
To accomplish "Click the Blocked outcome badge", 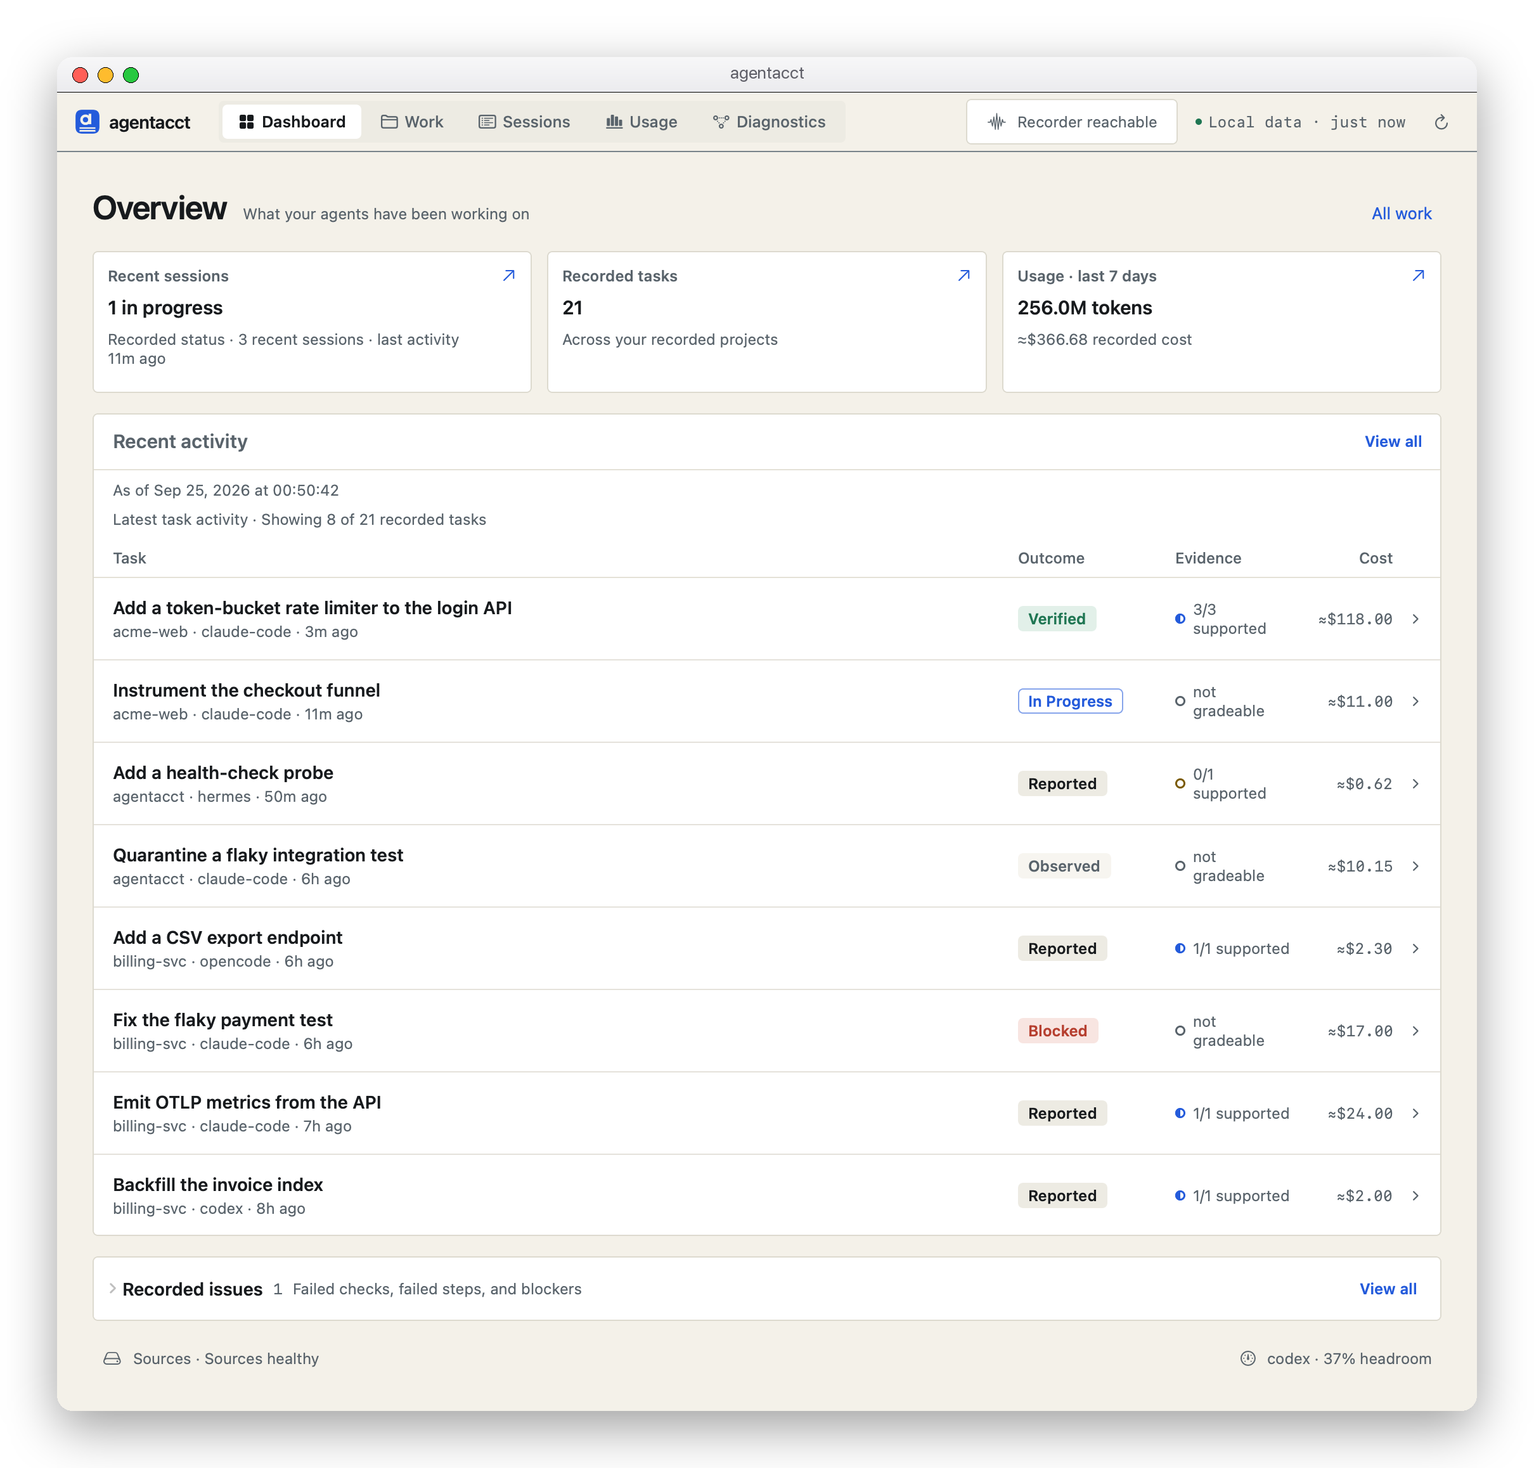I will click(1057, 1031).
